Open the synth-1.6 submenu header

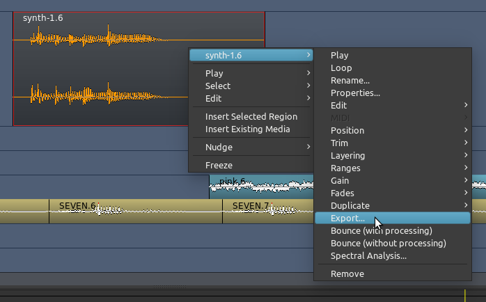tap(251, 56)
